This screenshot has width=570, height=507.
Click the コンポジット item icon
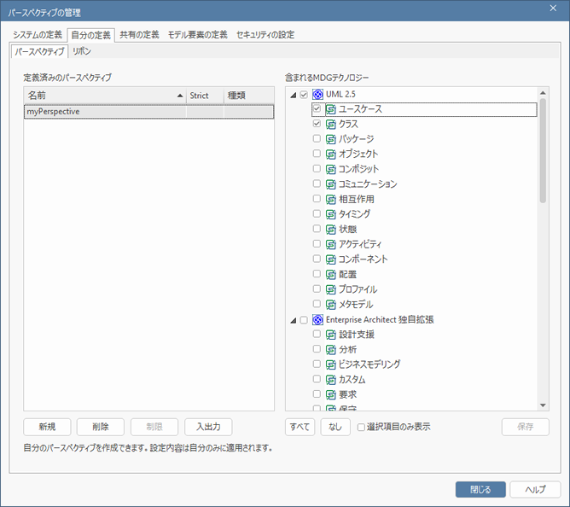[331, 169]
